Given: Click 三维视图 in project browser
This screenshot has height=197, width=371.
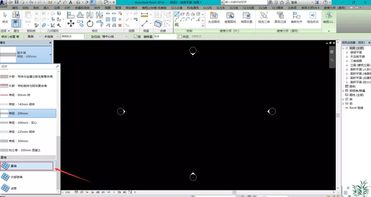Looking at the screenshot, I should point(356,61).
